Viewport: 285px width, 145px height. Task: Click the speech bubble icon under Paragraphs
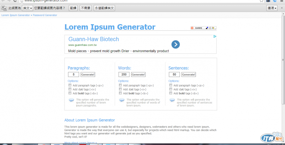(x=72, y=100)
